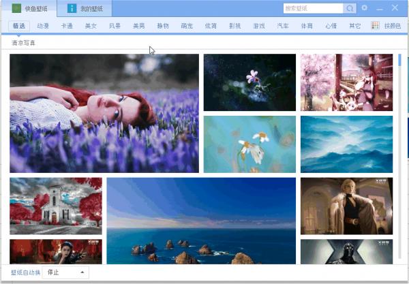Select the blue ocean rocks wallpaper
The height and width of the screenshot is (284, 409).
[201, 221]
